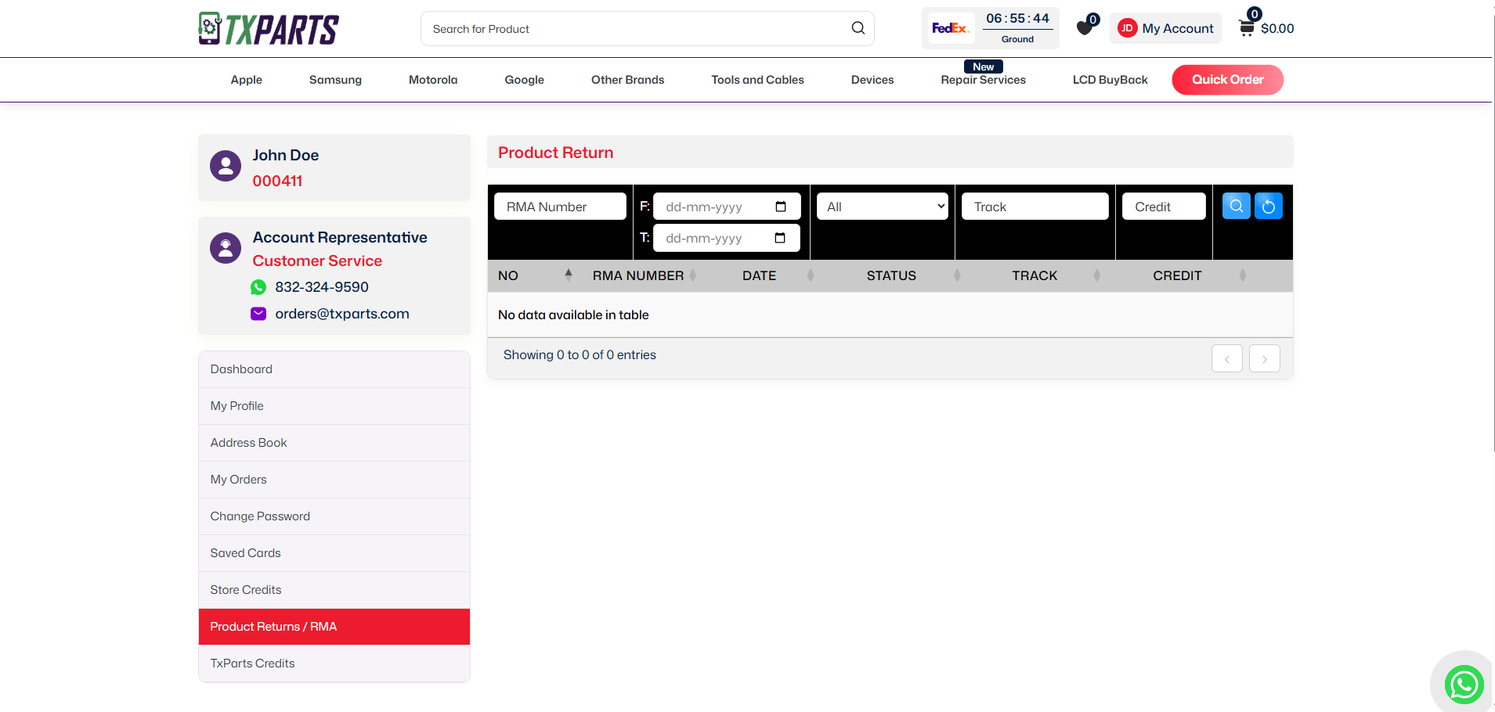Sort table by DATE column
Viewport: 1495px width, 712px height.
[x=760, y=275]
